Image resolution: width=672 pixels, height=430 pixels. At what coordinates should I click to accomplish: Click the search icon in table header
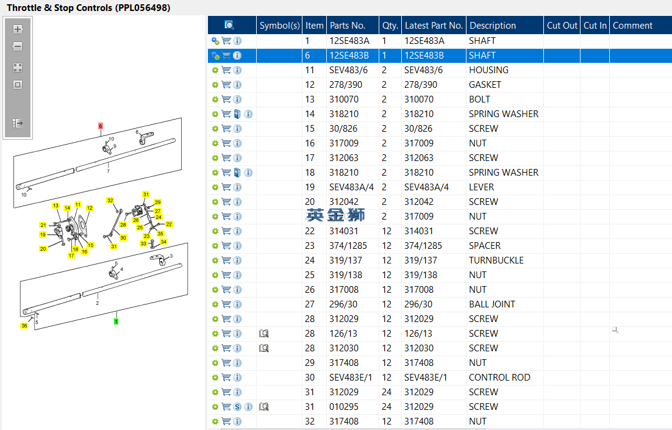229,26
